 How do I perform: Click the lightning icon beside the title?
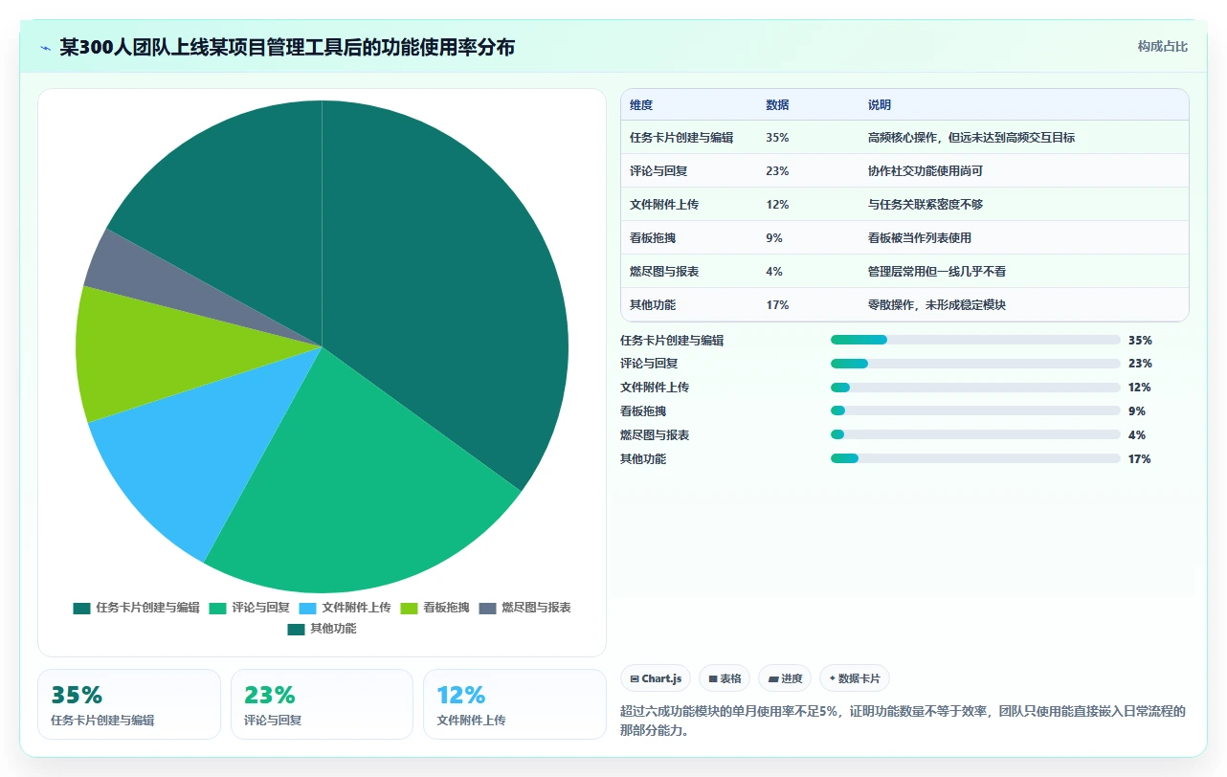tap(46, 47)
